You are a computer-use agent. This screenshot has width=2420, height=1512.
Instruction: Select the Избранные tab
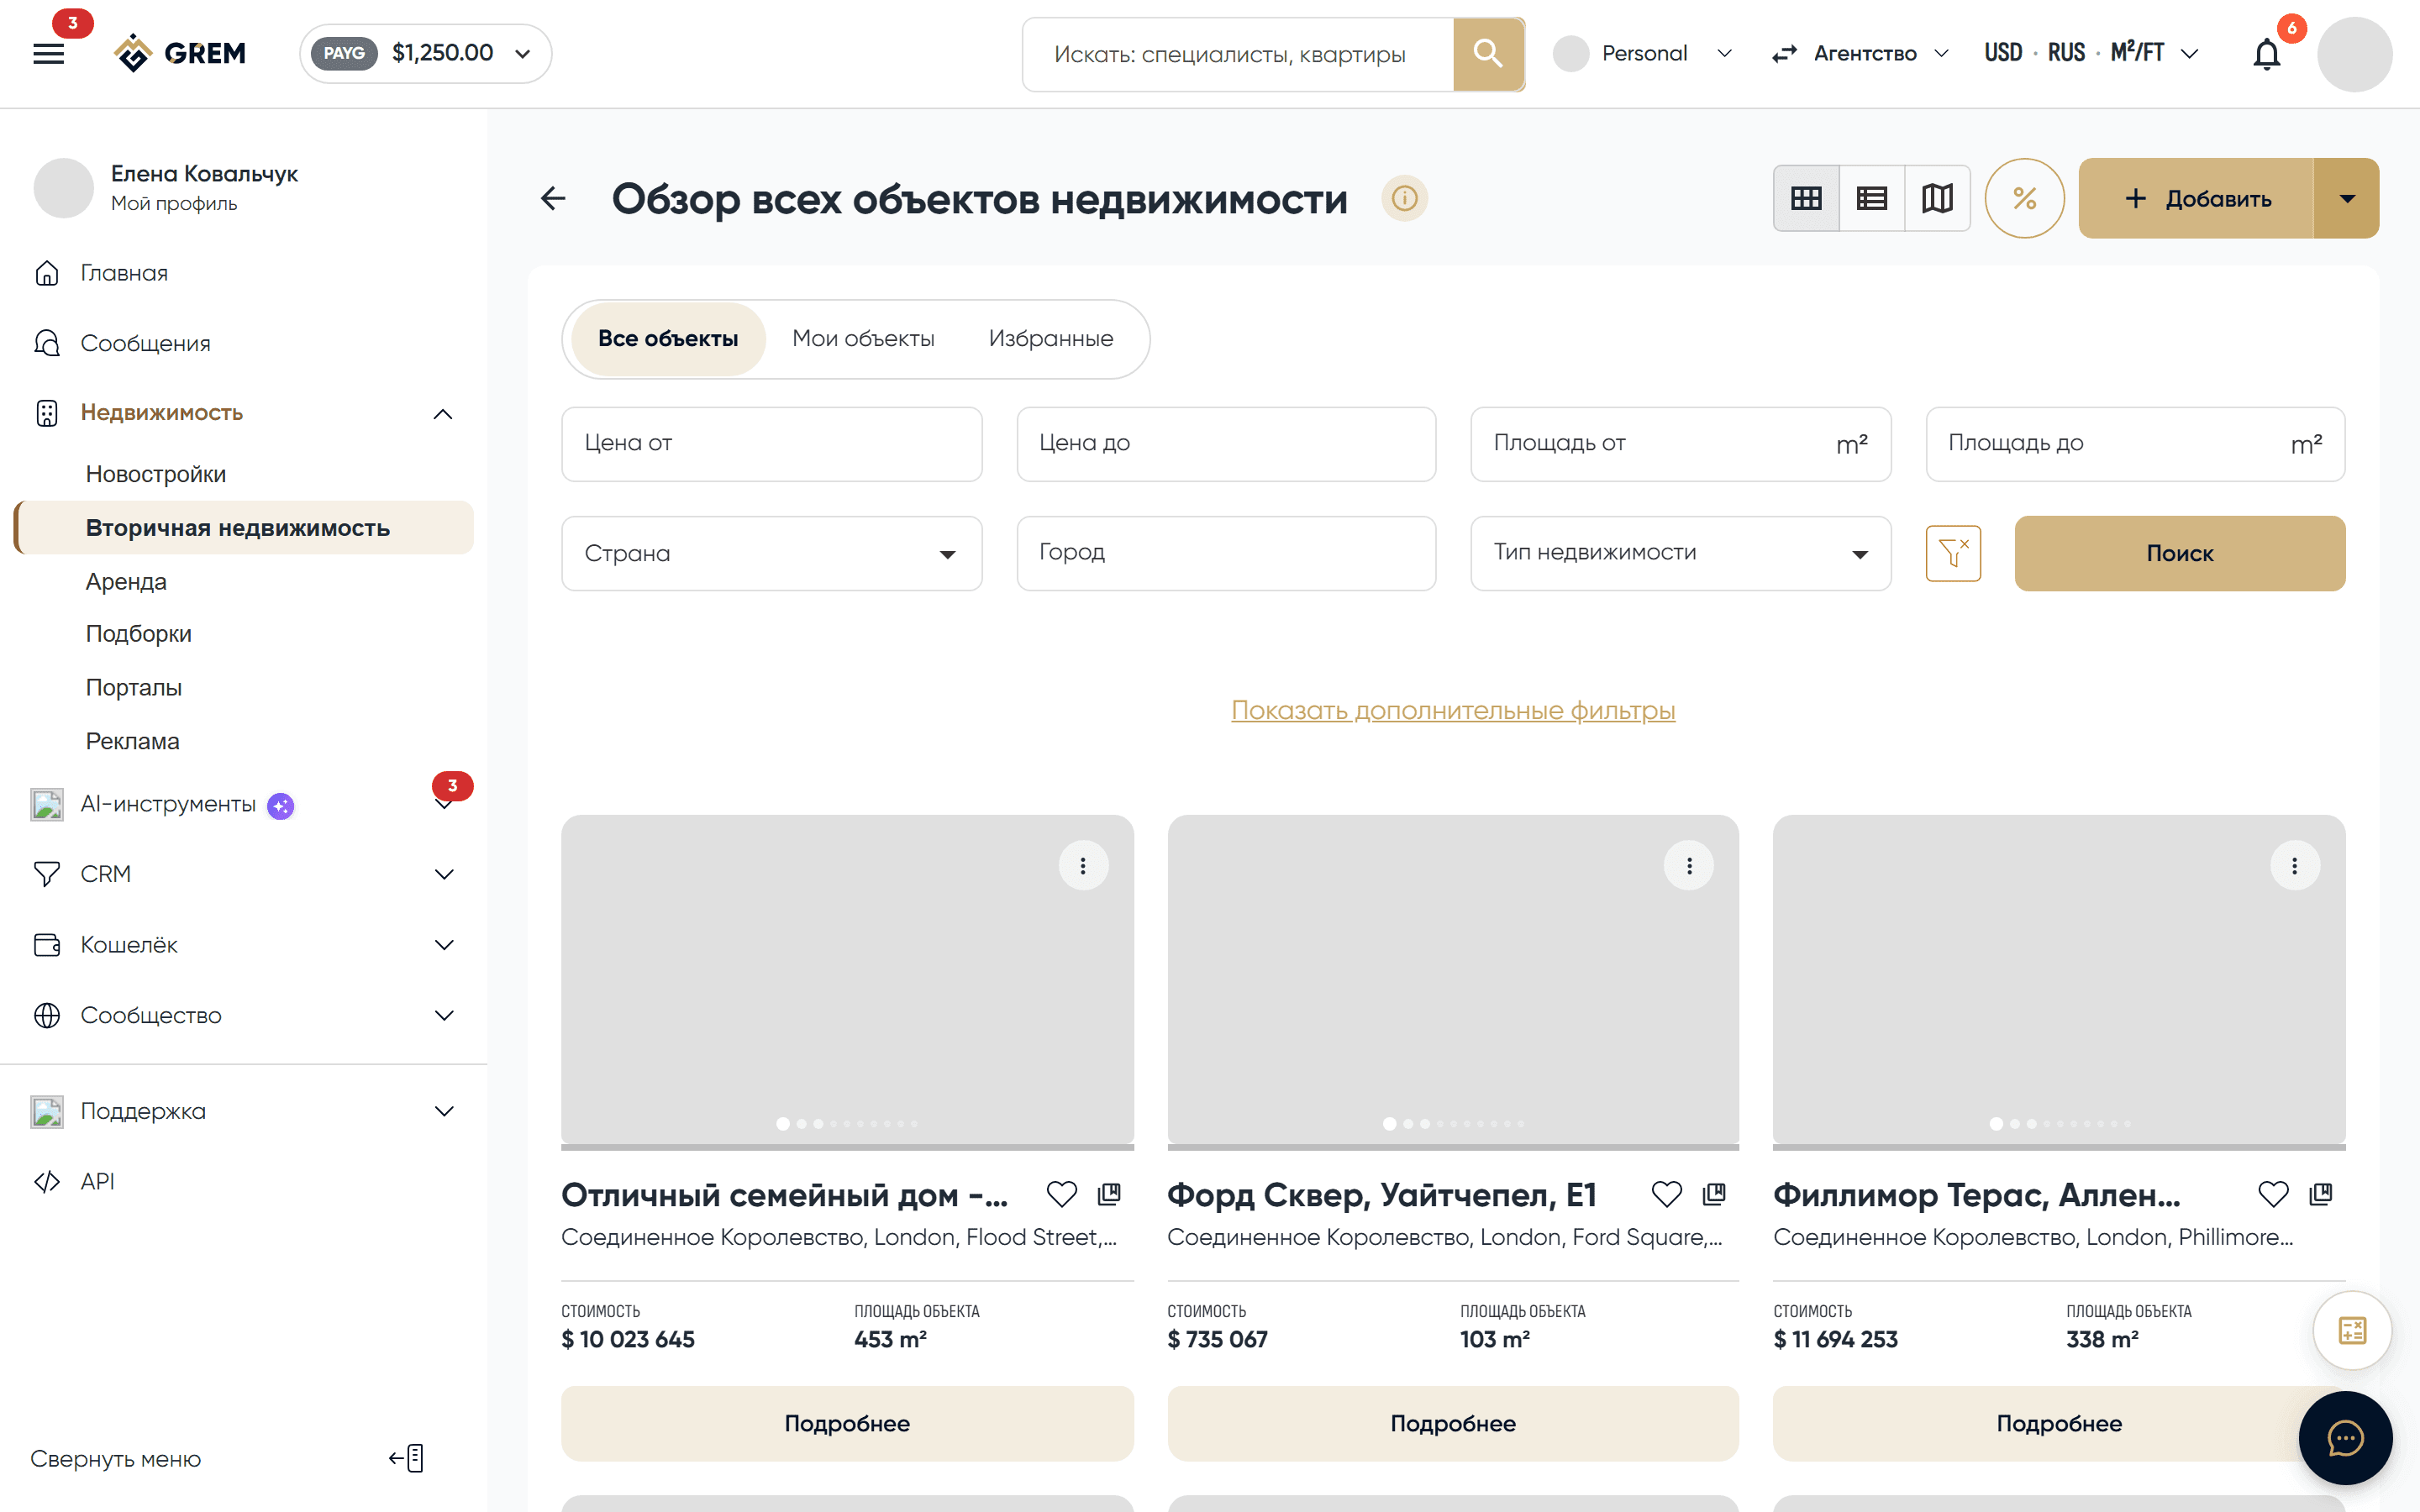click(1051, 339)
